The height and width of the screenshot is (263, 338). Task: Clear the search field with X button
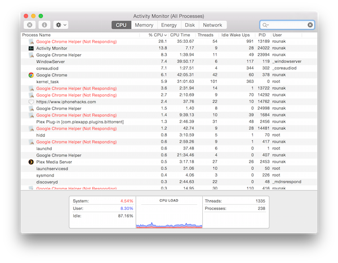coord(310,25)
